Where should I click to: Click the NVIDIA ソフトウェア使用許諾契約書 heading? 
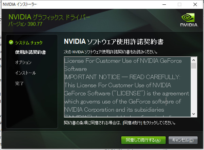pyautogui.click(x=114, y=41)
